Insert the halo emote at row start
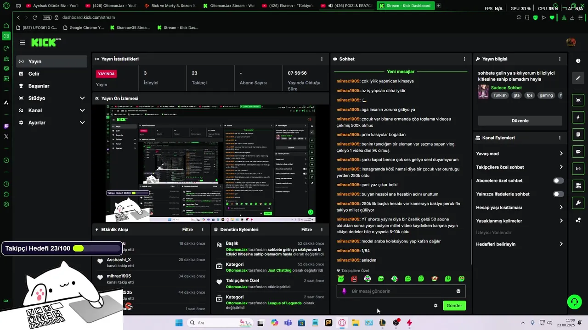588x330 pixels. coord(340,279)
